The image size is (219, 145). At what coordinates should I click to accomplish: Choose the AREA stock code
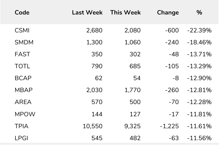[x=23, y=102]
